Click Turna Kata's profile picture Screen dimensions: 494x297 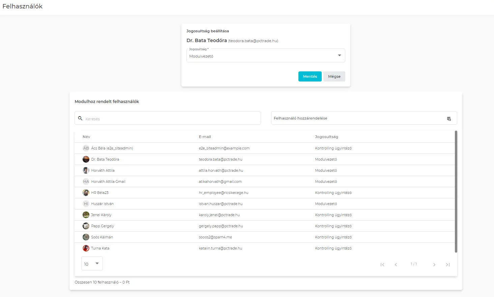tap(86, 248)
